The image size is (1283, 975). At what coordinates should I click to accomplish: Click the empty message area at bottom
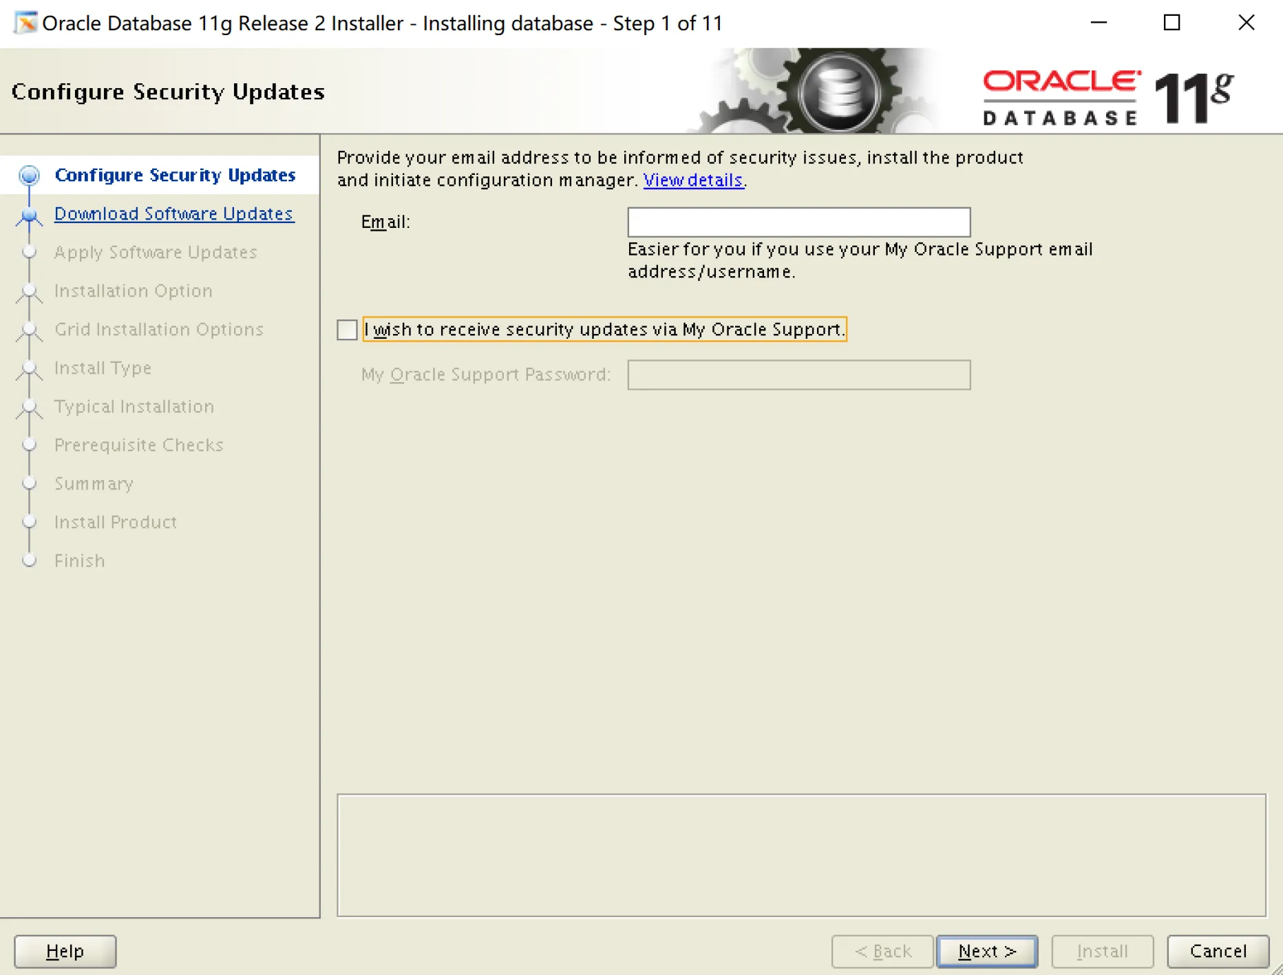[801, 855]
